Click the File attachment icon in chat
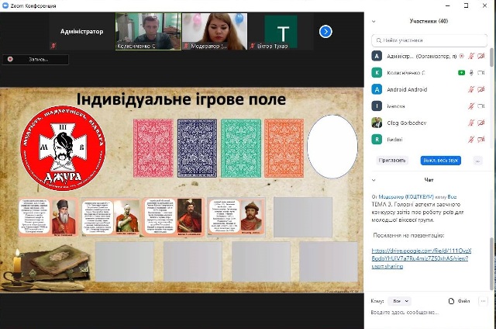 click(x=453, y=300)
